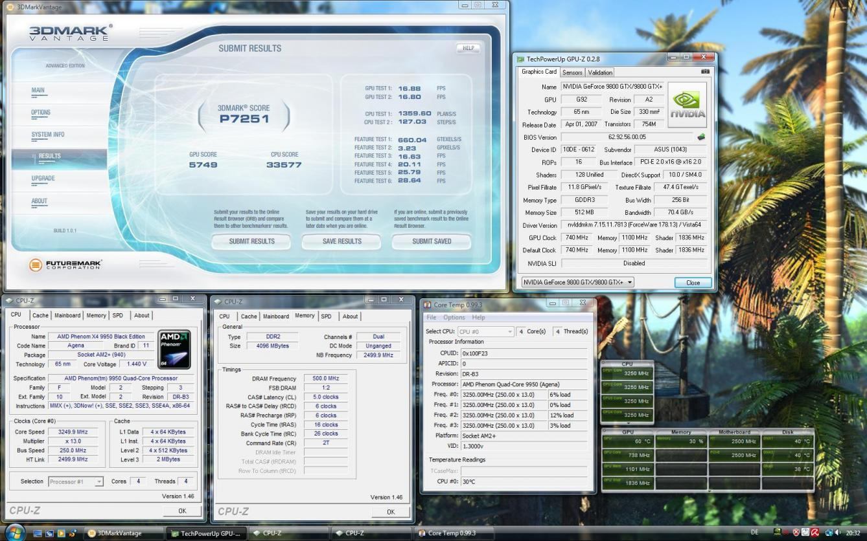The image size is (867, 541).
Task: Click the NVIDIA logo in GPU-Z
Action: 688,104
